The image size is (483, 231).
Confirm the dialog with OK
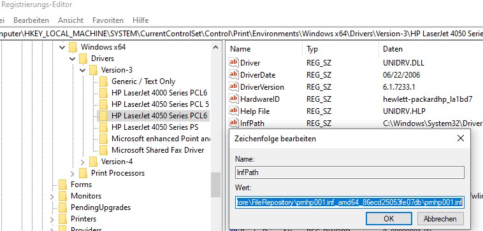[x=389, y=219]
